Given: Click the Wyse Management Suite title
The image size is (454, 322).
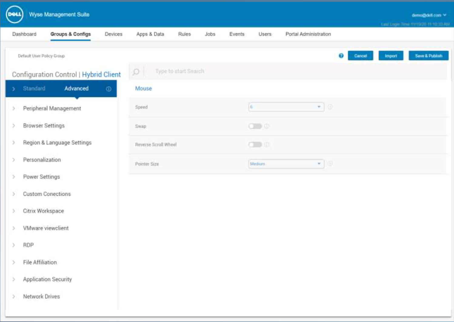Looking at the screenshot, I should [59, 15].
